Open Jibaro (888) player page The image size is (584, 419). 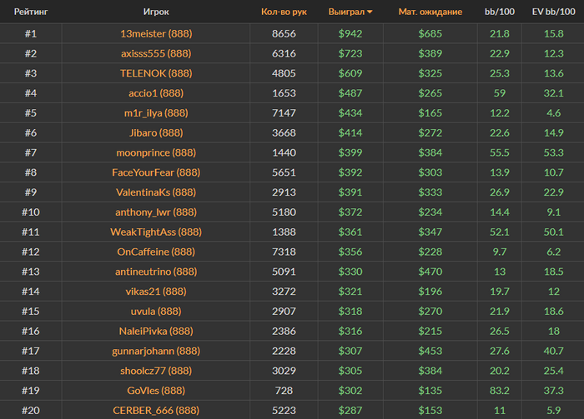pyautogui.click(x=155, y=132)
